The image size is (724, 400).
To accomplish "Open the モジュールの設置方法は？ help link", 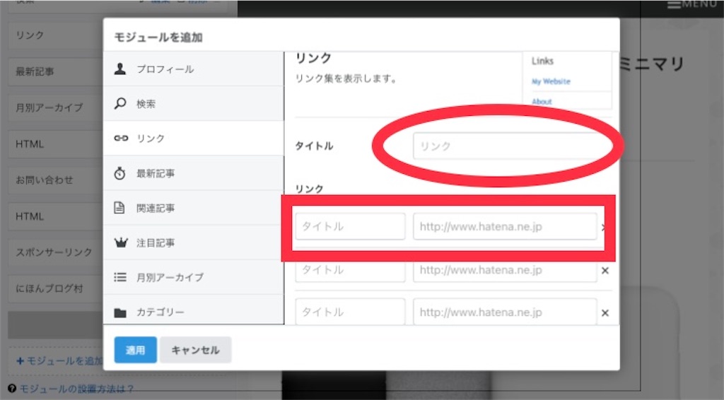I will point(76,389).
